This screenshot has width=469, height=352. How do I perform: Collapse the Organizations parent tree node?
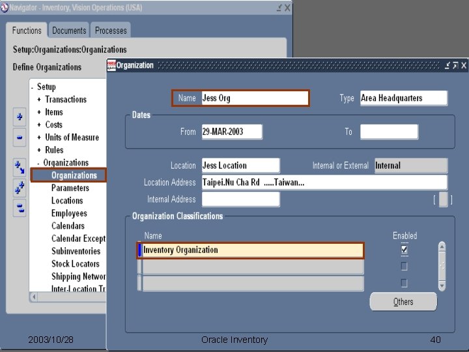(38, 163)
